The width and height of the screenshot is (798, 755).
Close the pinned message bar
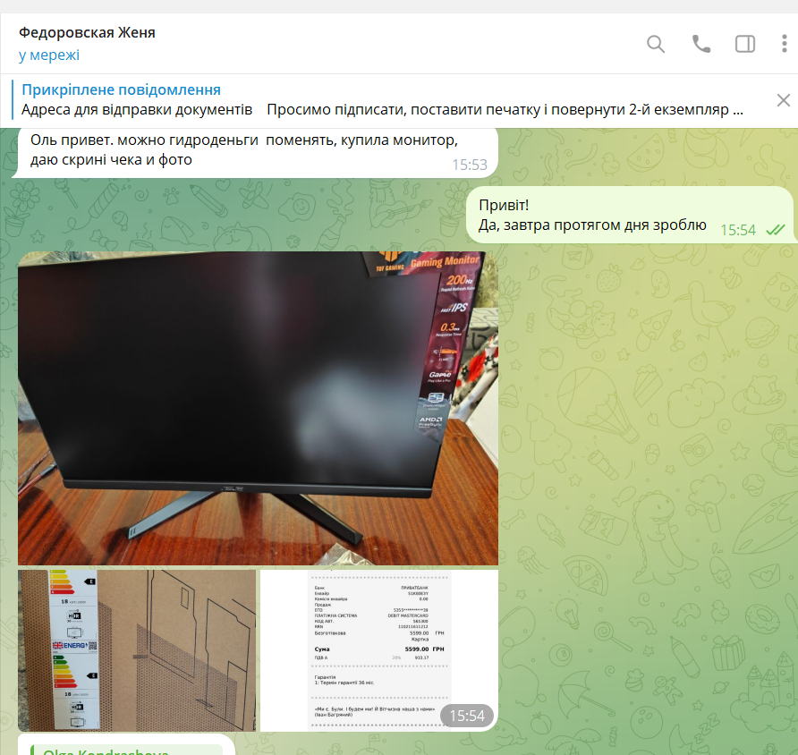click(x=784, y=100)
